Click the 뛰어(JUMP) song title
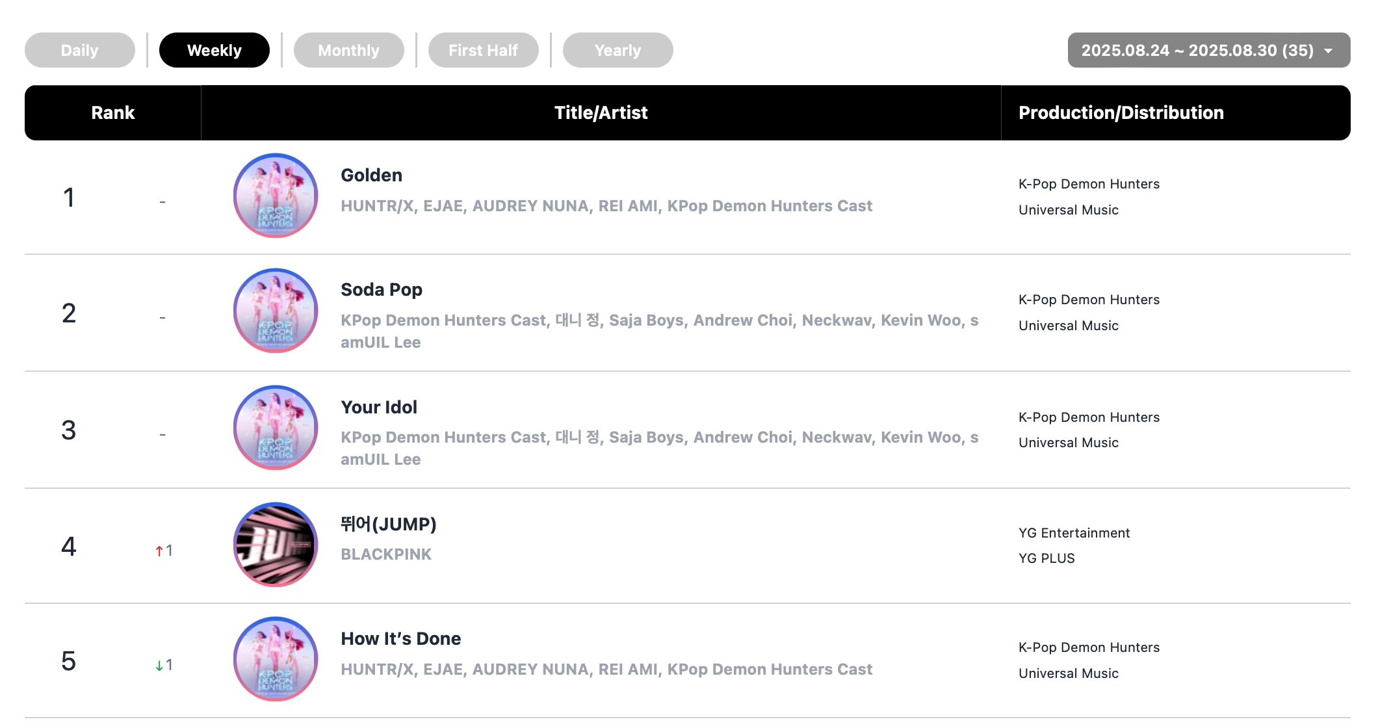This screenshot has height=728, width=1378. (389, 524)
